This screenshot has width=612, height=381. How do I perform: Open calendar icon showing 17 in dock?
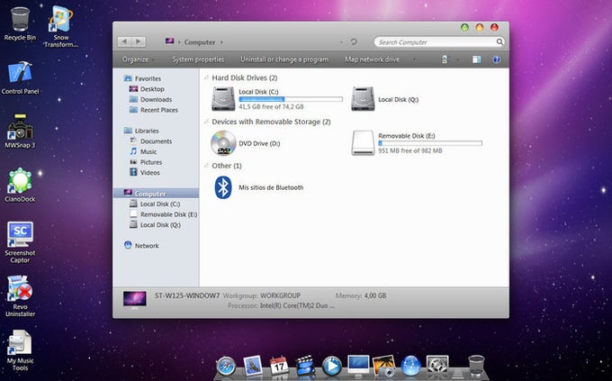(x=280, y=366)
